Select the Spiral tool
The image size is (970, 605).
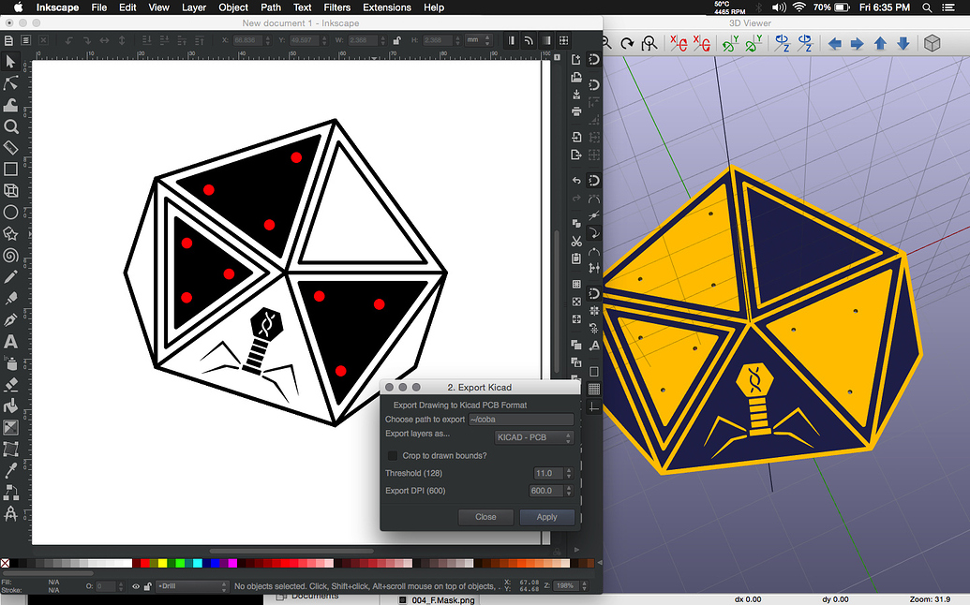pyautogui.click(x=10, y=256)
